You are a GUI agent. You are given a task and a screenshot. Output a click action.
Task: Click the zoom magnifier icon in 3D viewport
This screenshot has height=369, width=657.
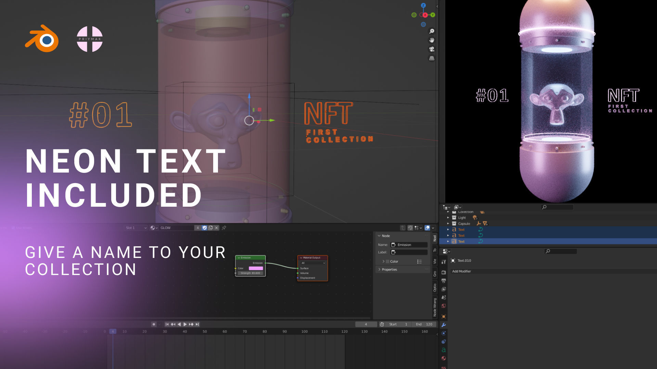[432, 31]
